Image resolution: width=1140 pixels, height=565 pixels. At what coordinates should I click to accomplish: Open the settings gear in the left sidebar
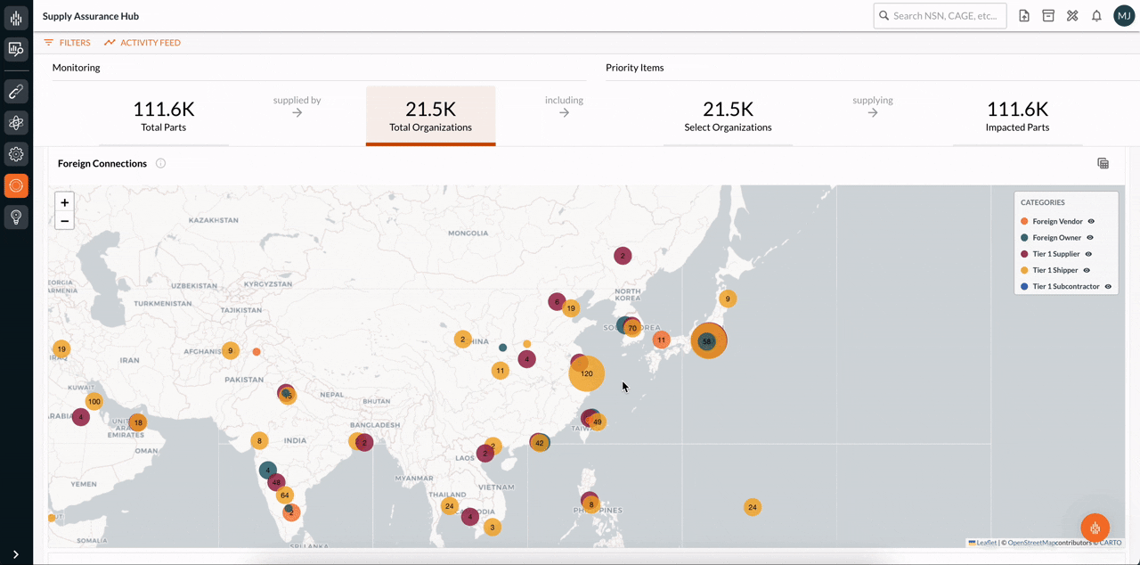[15, 154]
